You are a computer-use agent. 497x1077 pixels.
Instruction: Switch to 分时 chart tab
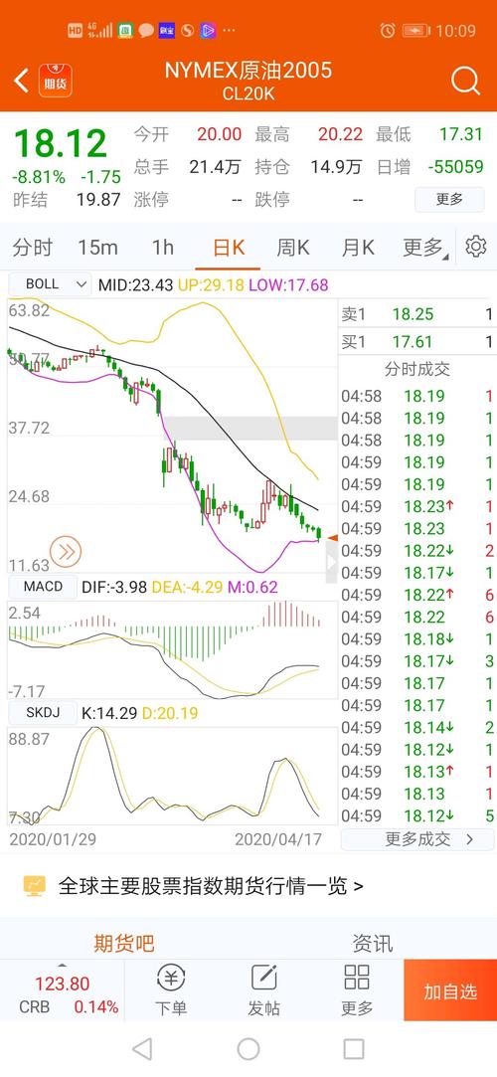32,248
